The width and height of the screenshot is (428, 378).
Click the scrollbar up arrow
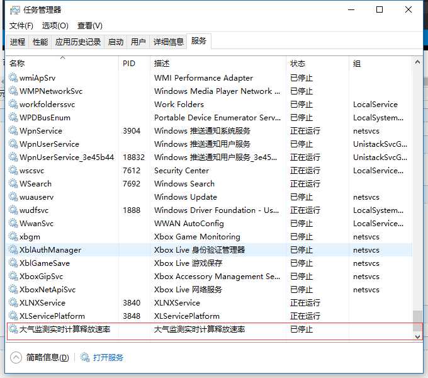tap(417, 62)
